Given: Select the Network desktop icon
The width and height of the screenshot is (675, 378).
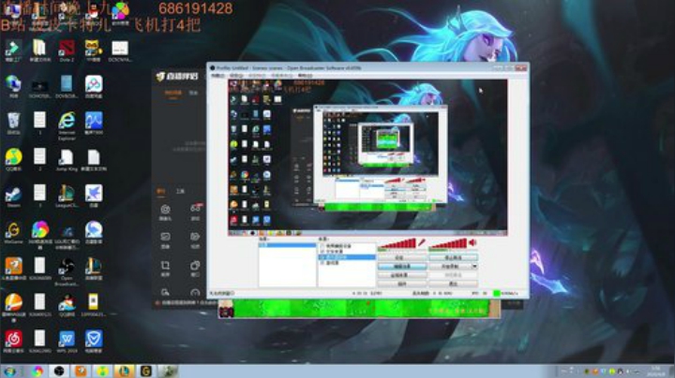Looking at the screenshot, I should [13, 86].
